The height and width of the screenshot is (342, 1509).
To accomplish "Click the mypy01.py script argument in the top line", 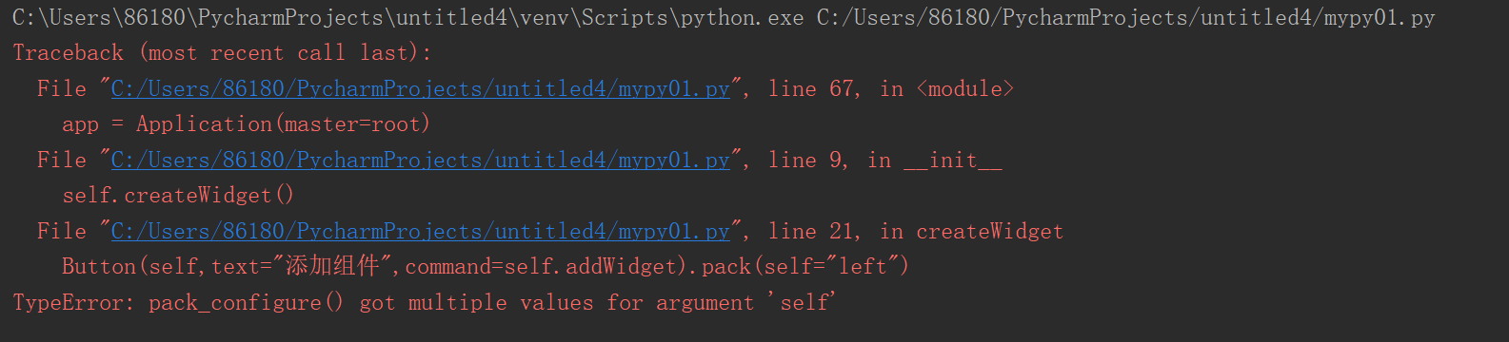I will pos(1125,18).
